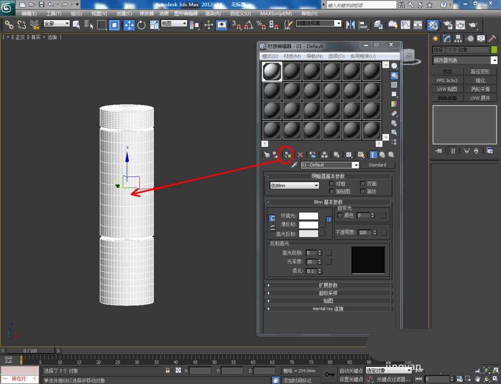501x384 pixels.
Task: Click the Standard material type button
Action: [377, 165]
